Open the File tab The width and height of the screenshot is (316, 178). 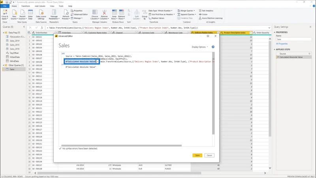click(x=5, y=6)
